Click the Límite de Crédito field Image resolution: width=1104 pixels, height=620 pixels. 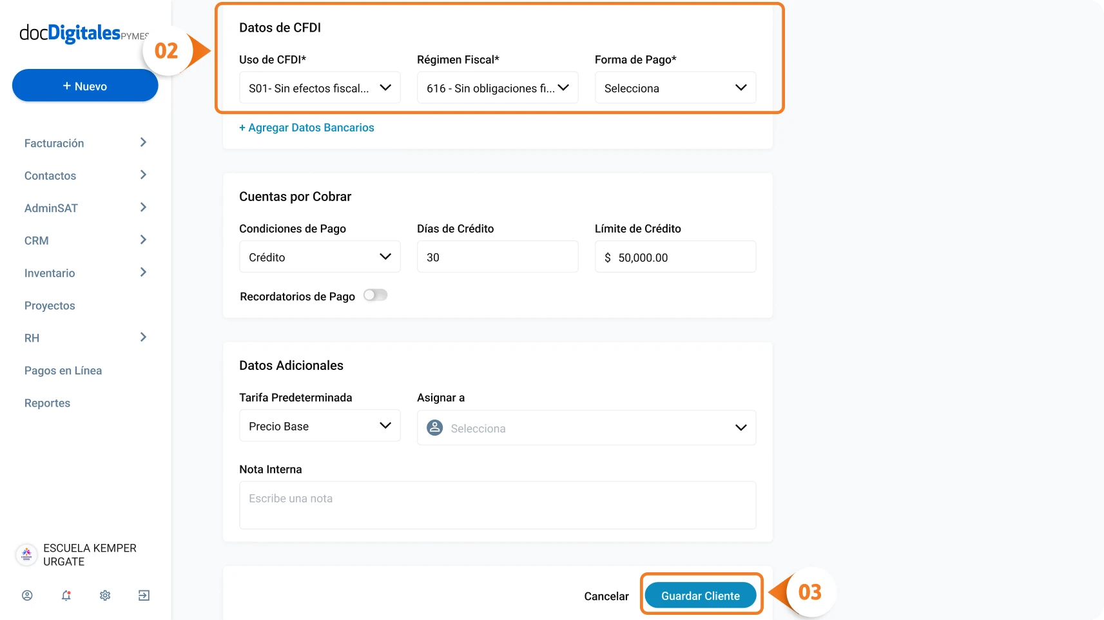pos(675,257)
